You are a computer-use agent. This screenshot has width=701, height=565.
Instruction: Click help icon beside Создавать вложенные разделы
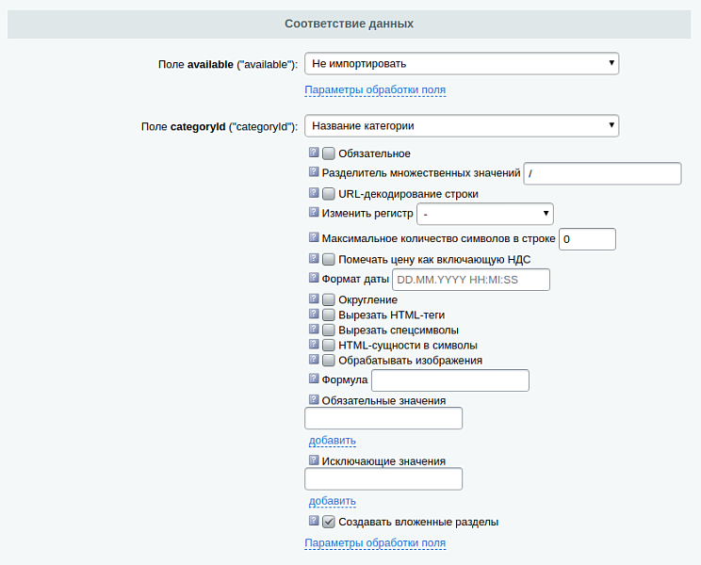tap(314, 521)
